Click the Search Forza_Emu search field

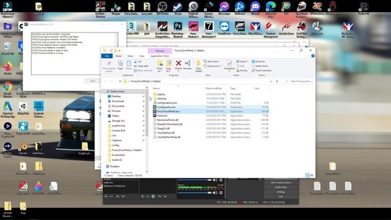298,81
